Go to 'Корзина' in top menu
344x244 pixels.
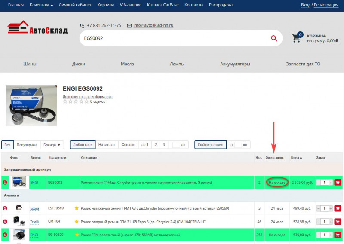(x=106, y=5)
